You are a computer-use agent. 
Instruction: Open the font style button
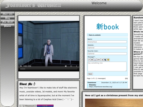coord(99,60)
